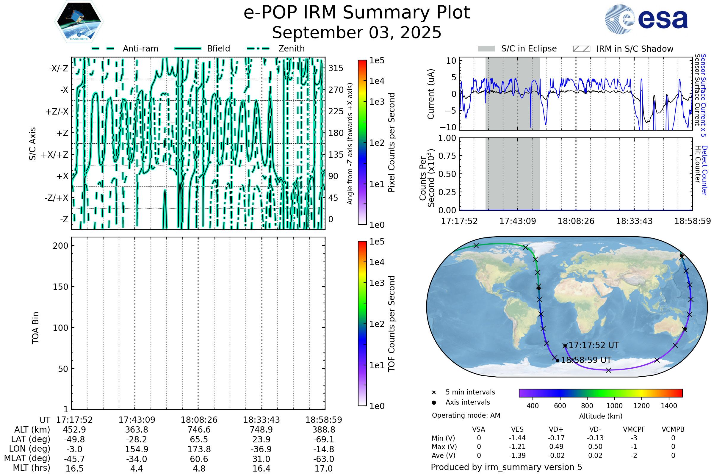Click the IRM in S/C Shadow hatched patch

pyautogui.click(x=582, y=49)
